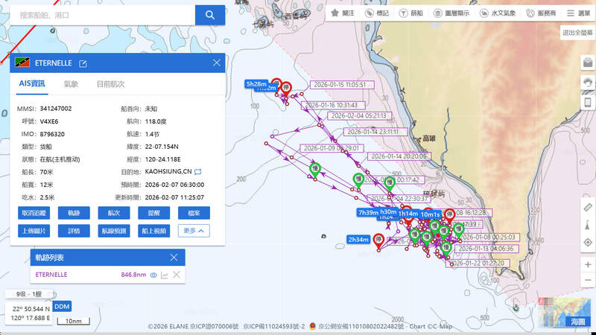Show the track chart for ETERNELLE
The width and height of the screenshot is (596, 335).
tap(165, 275)
